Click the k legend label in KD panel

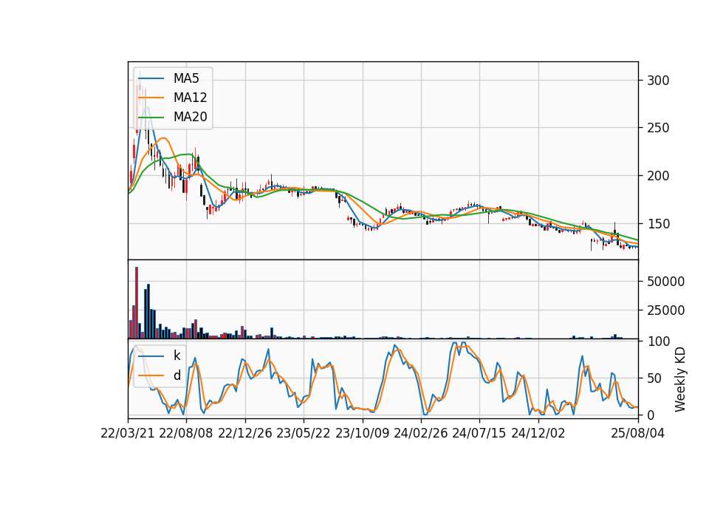pyautogui.click(x=177, y=356)
